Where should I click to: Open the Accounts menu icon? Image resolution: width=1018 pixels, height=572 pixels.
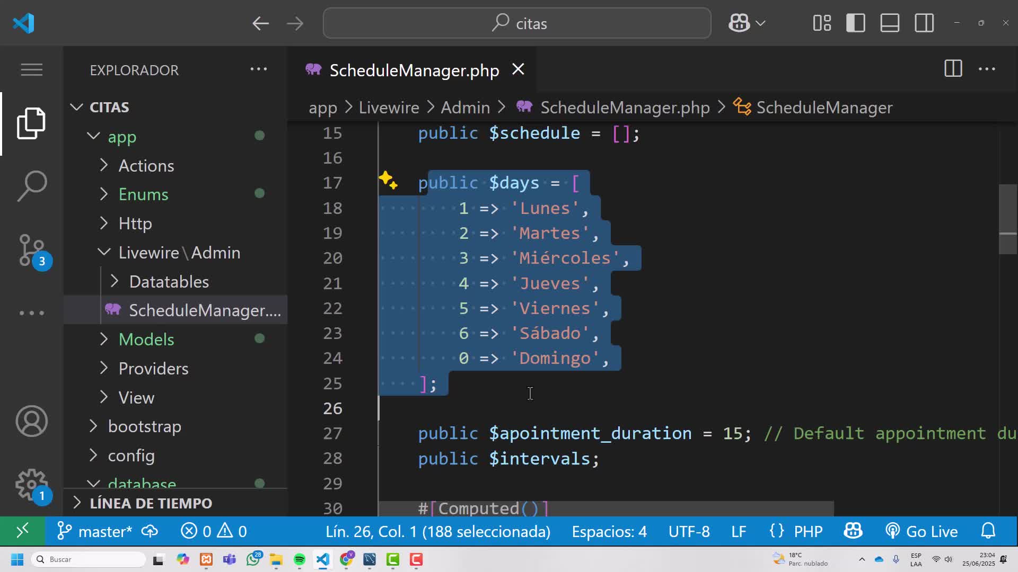point(31,421)
